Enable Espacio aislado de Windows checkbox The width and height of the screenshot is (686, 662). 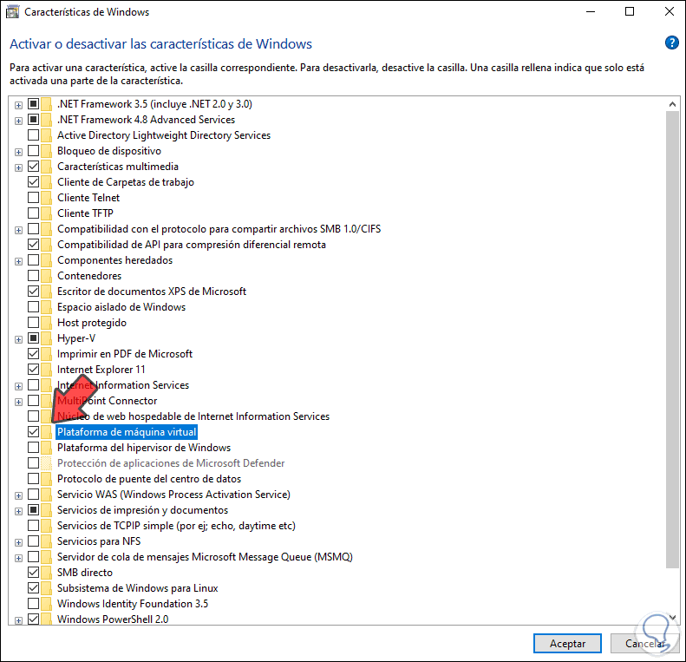pyautogui.click(x=33, y=307)
